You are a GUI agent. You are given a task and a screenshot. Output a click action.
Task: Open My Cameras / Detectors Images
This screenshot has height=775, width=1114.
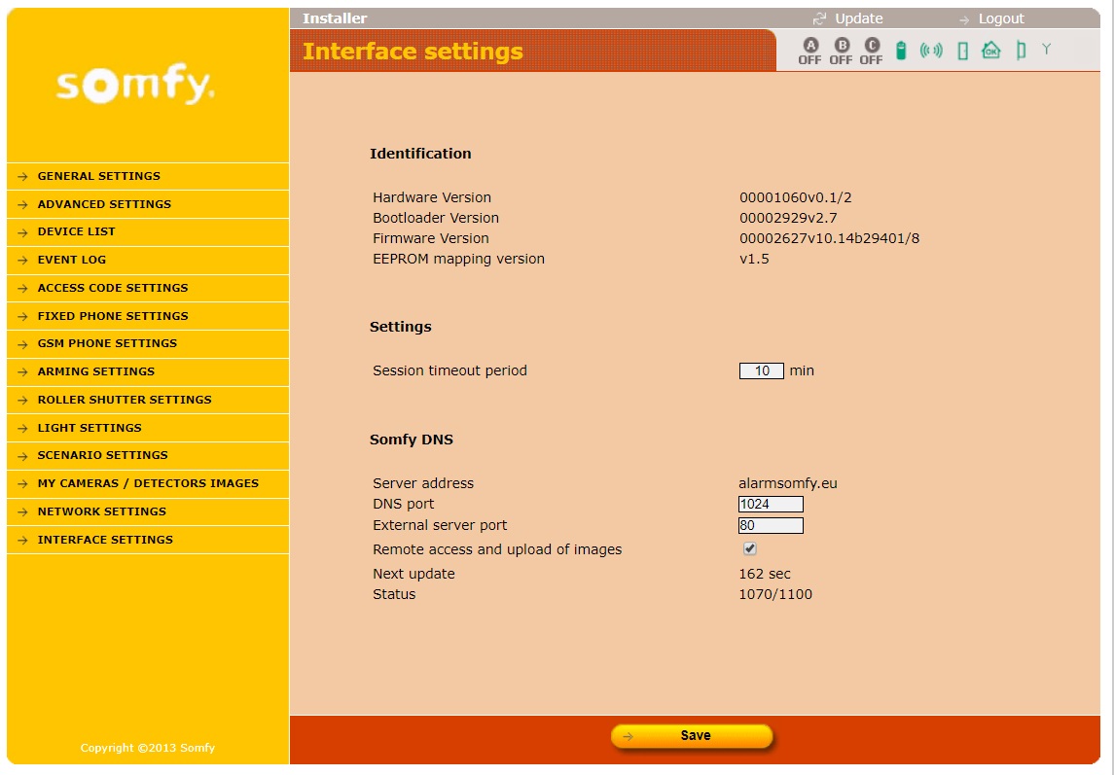(148, 483)
